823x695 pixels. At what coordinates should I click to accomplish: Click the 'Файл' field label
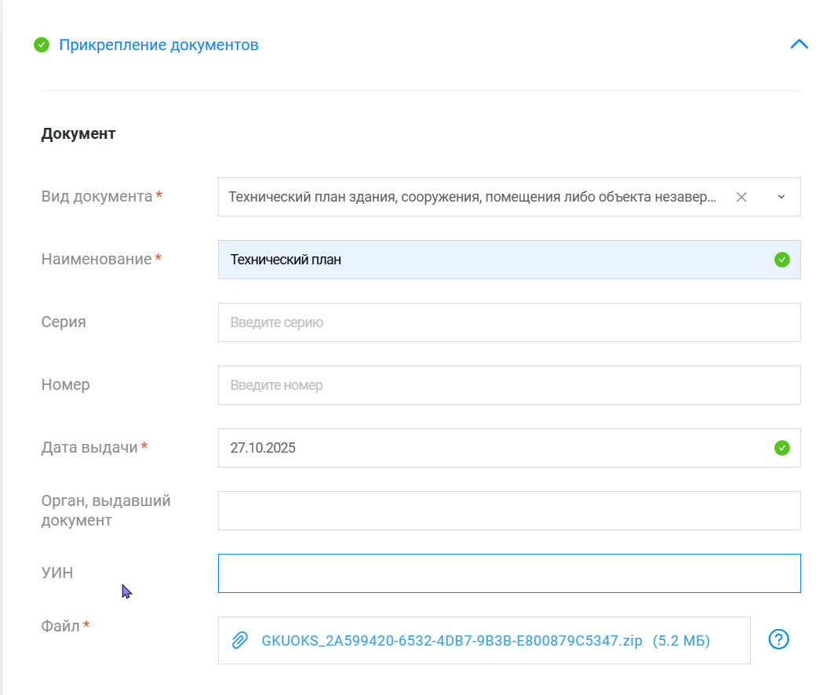tap(60, 626)
